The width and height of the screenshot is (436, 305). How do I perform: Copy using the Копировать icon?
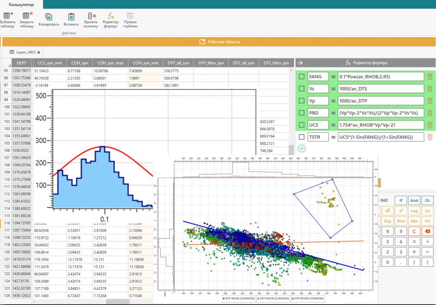(x=49, y=17)
